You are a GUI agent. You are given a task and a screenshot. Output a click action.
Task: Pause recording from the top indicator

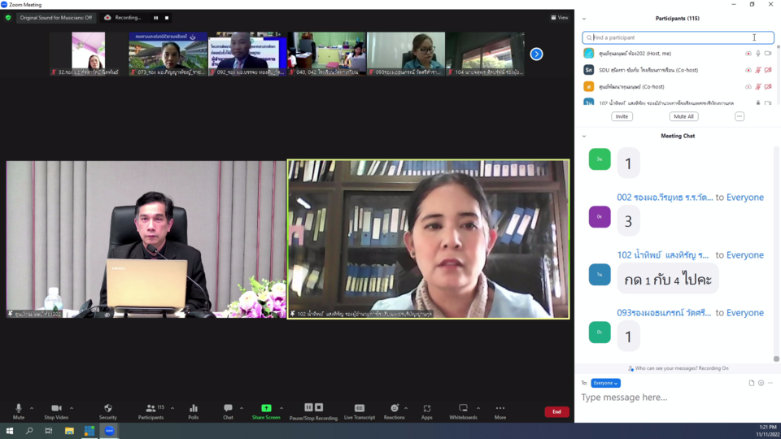point(156,17)
